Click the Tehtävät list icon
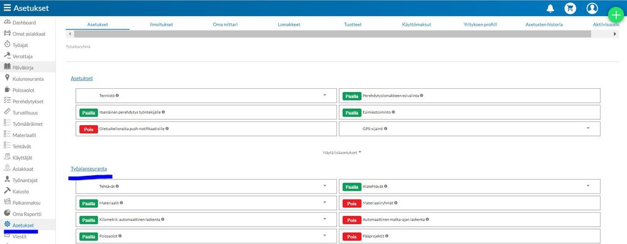 click(7, 146)
